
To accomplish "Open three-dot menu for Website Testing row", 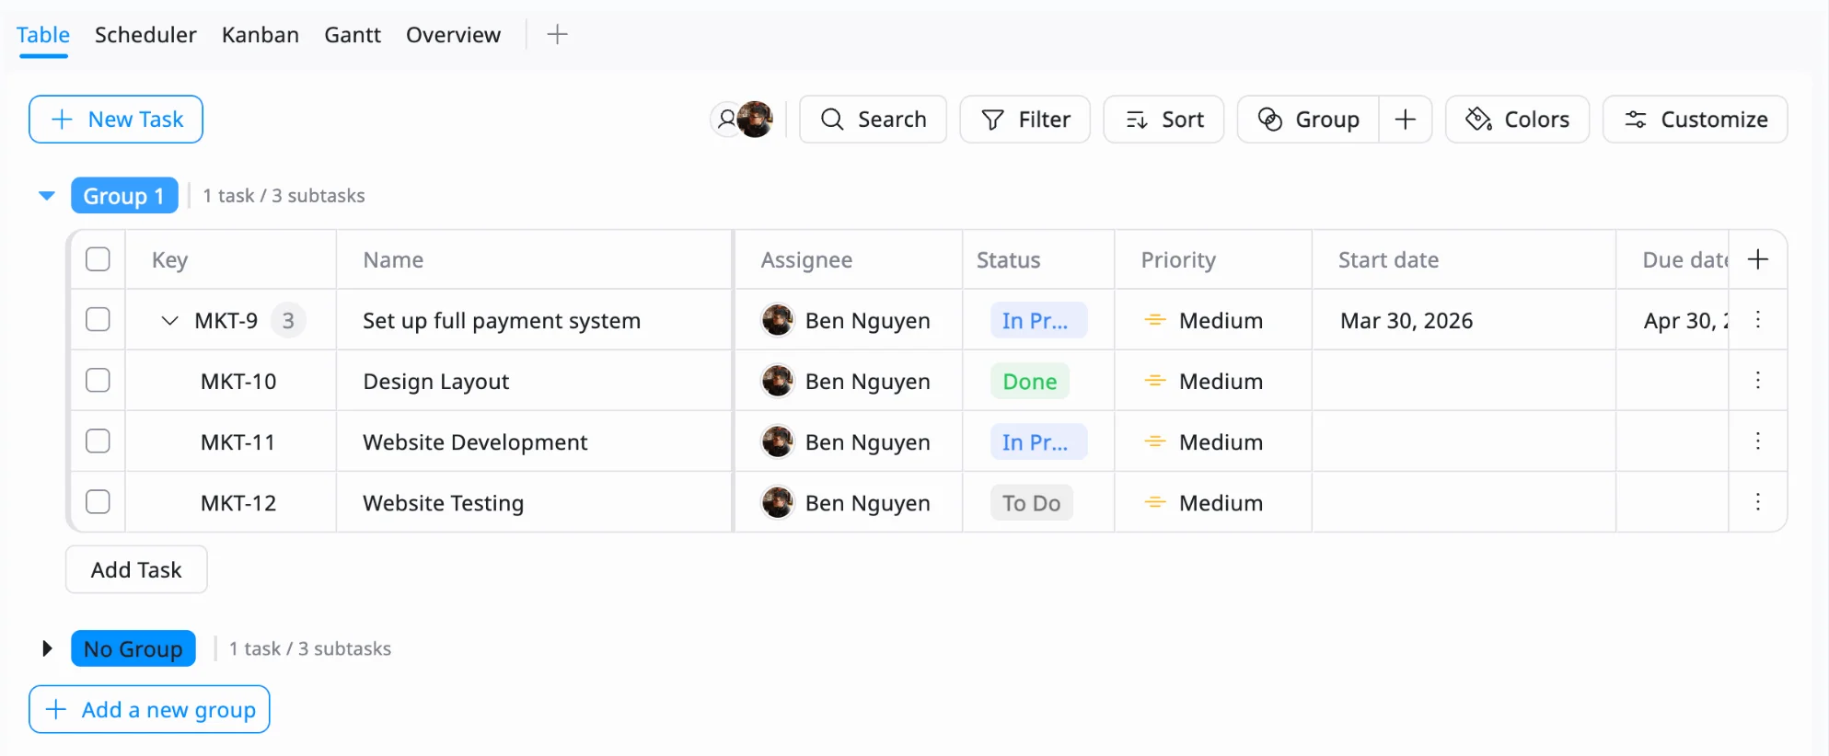I will click(x=1757, y=502).
